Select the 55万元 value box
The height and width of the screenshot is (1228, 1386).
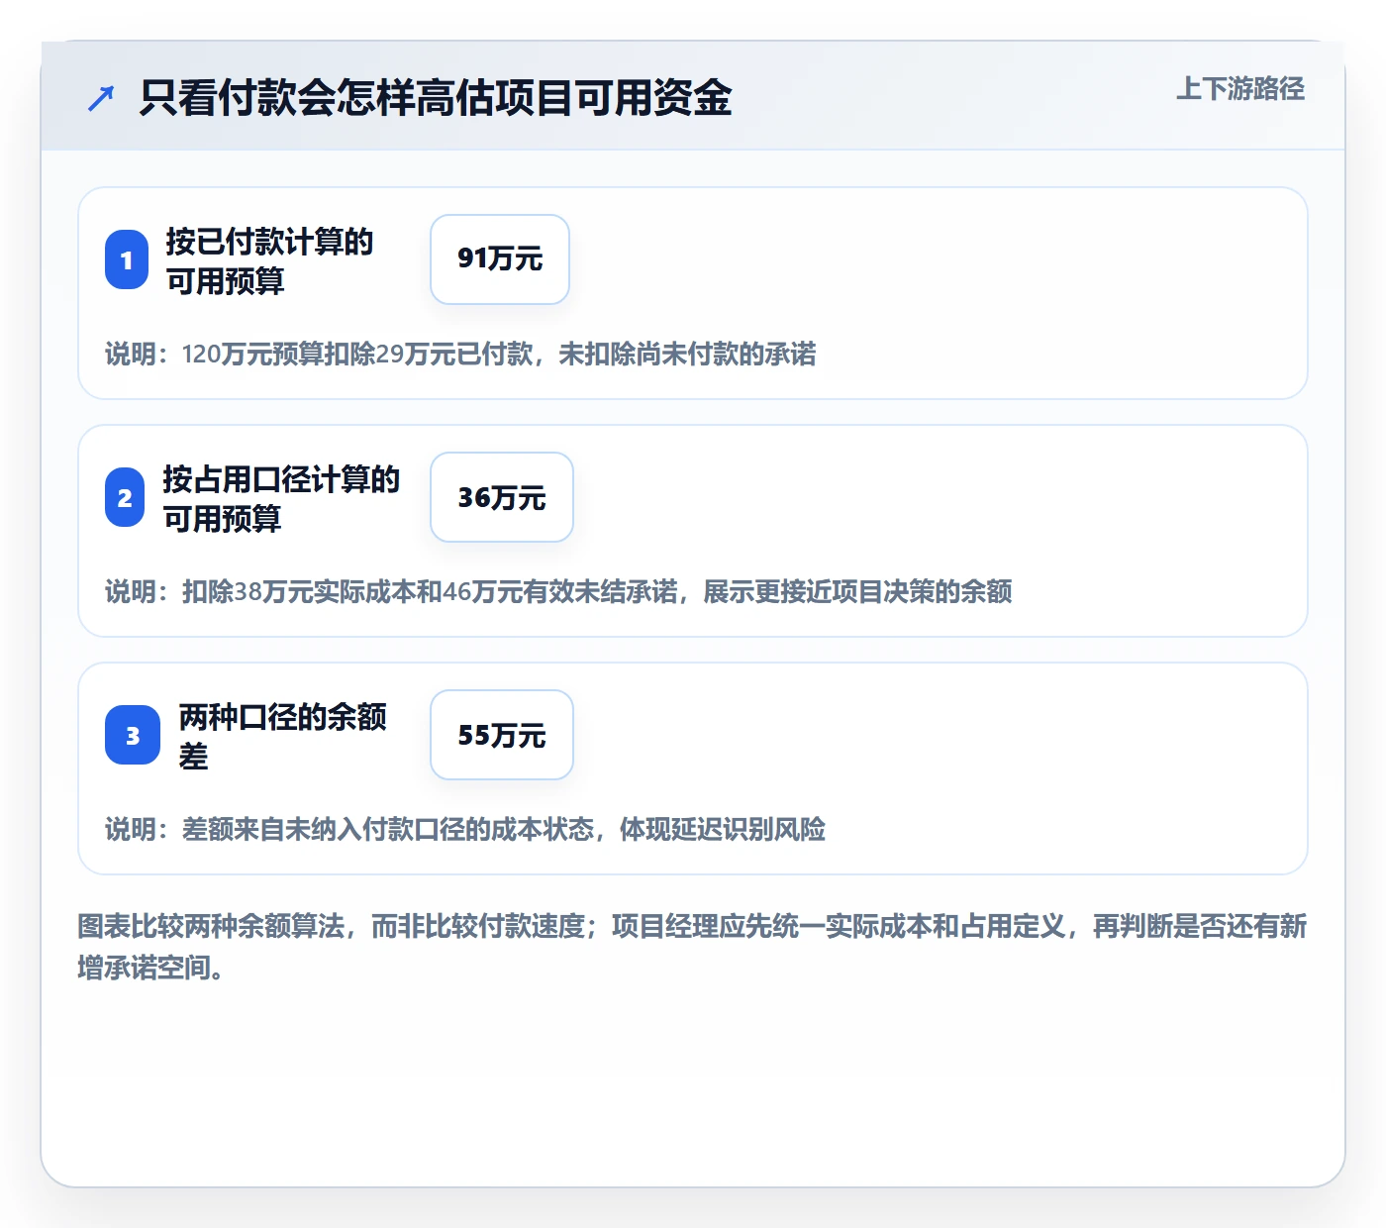tap(502, 735)
